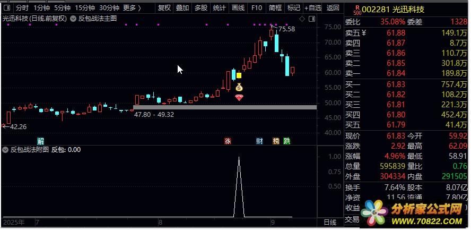Select the 30分钟 period
Image resolution: width=471 pixels, height=230 pixels.
click(109, 8)
